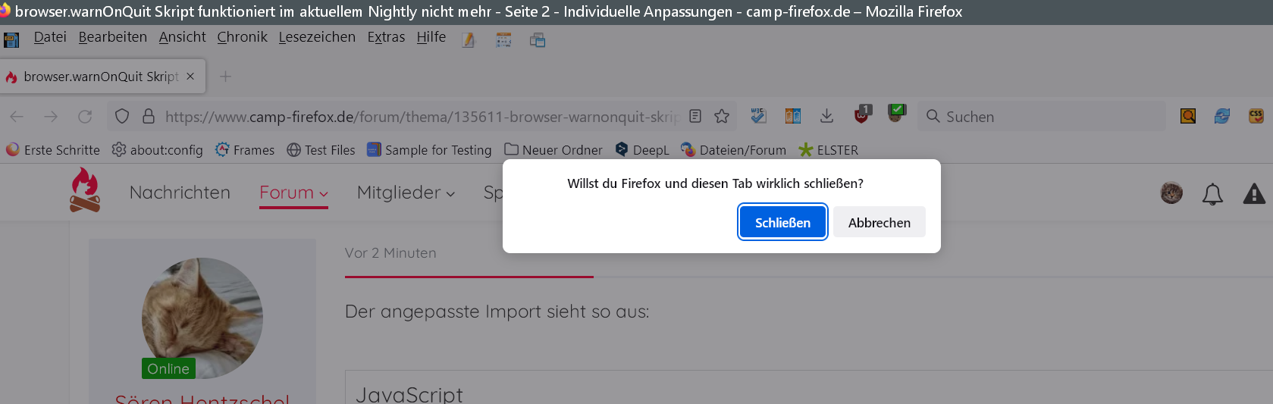1273x404 pixels.
Task: Click the uBlock Origin shield extension icon
Action: pos(862,115)
